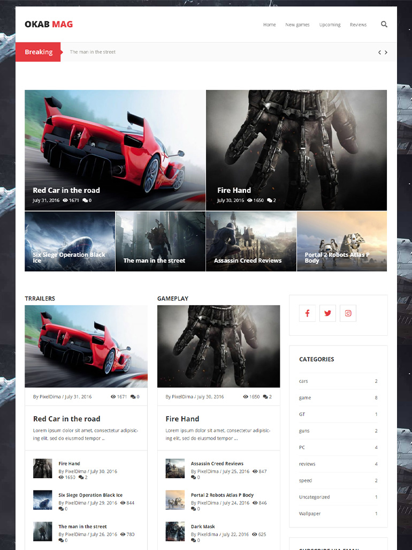Open 'Assassin Creed Reviews' list link
Image resolution: width=412 pixels, height=550 pixels.
(217, 463)
